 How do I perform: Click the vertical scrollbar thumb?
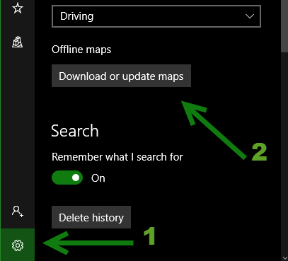click(x=284, y=26)
